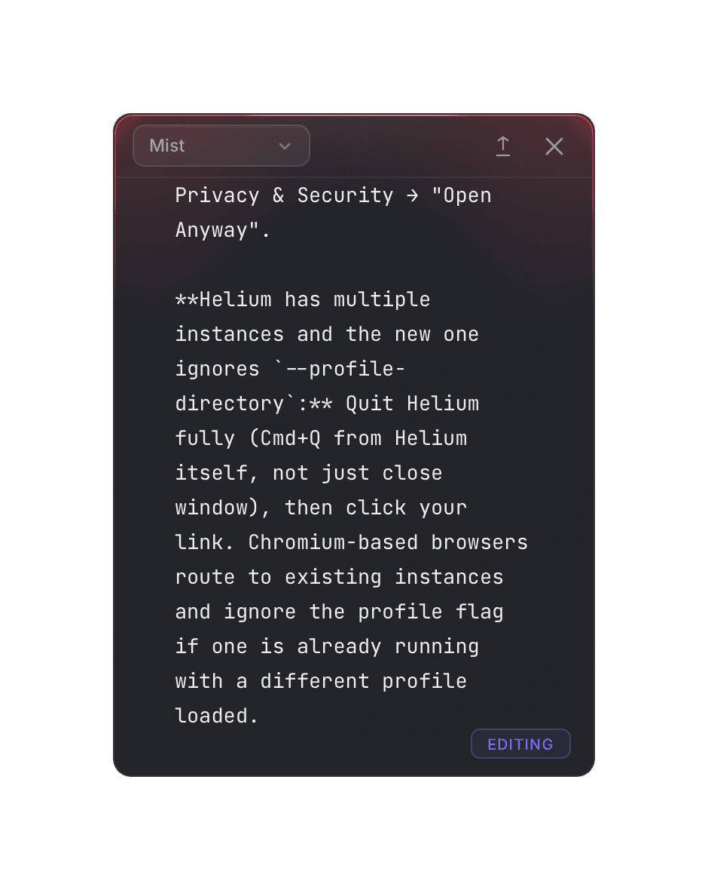Select the Mist label in the top bar
This screenshot has width=708, height=890.
(x=166, y=145)
